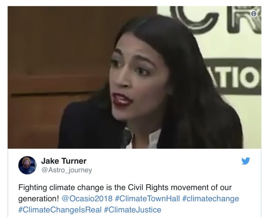The height and width of the screenshot is (217, 268).
Task: Click the Twitter bird logo
Action: 246,161
